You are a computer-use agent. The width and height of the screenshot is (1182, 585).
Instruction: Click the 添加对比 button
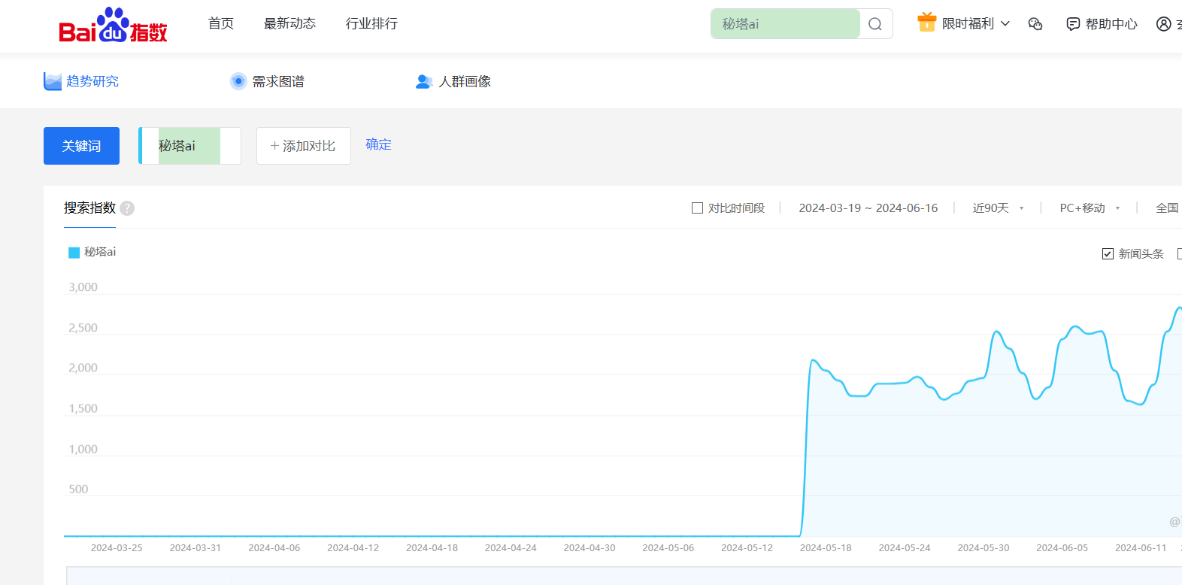click(x=304, y=146)
